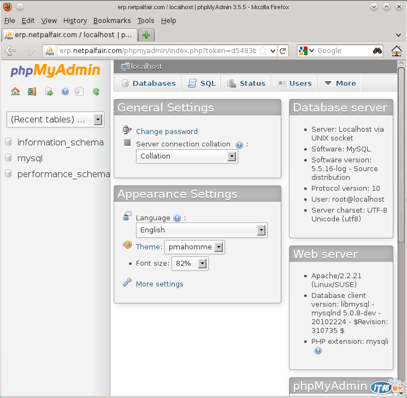
Task: Open a new tab with plus button
Action: click(x=146, y=35)
